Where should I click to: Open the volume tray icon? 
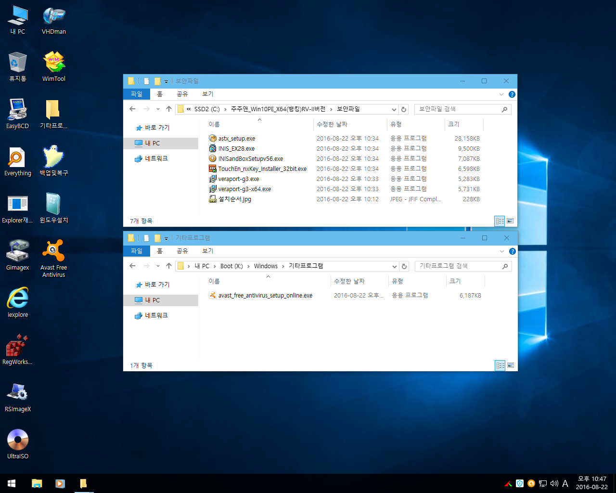click(x=554, y=483)
